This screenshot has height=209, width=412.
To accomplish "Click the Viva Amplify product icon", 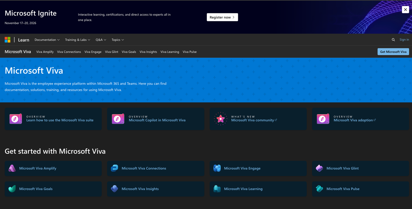I will [12, 168].
